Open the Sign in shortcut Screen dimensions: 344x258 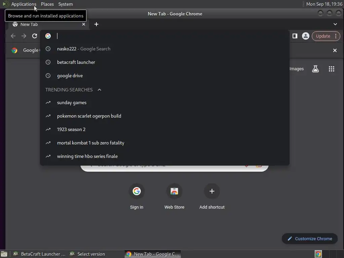pyautogui.click(x=136, y=197)
